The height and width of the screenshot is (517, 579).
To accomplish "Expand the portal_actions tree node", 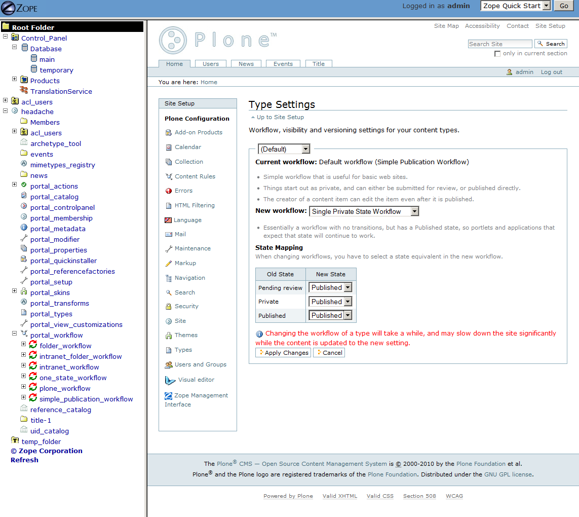I will click(14, 184).
